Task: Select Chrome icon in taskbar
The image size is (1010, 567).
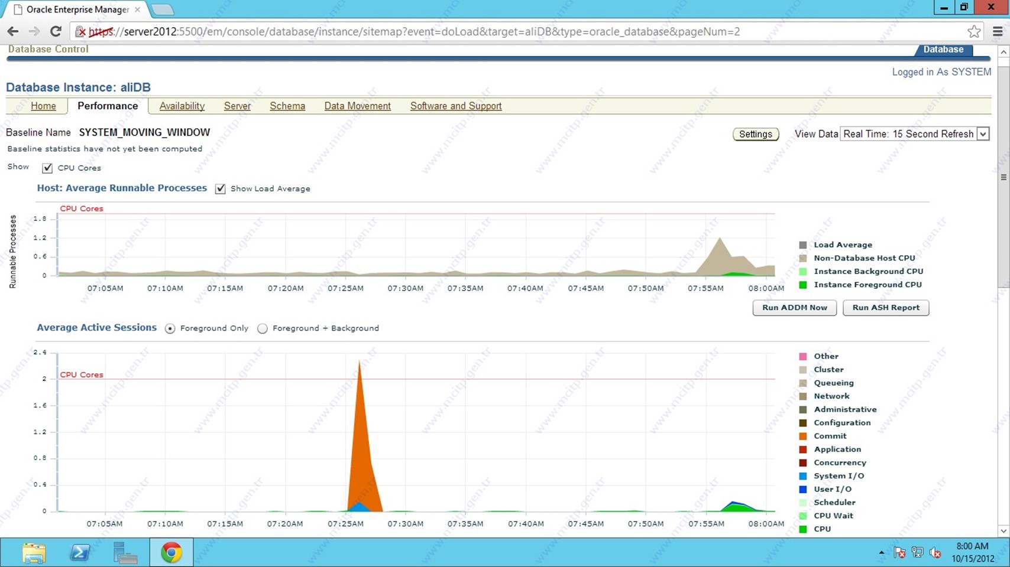Action: (x=171, y=553)
